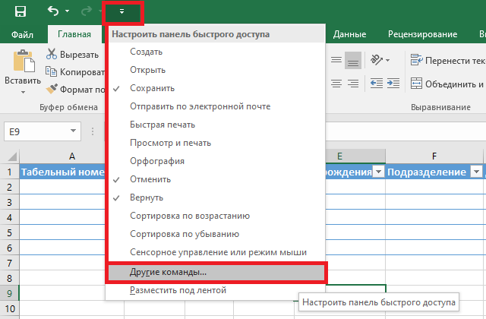Click Объединить и merge button
Viewport: 486px width, 319px height.
tap(448, 84)
